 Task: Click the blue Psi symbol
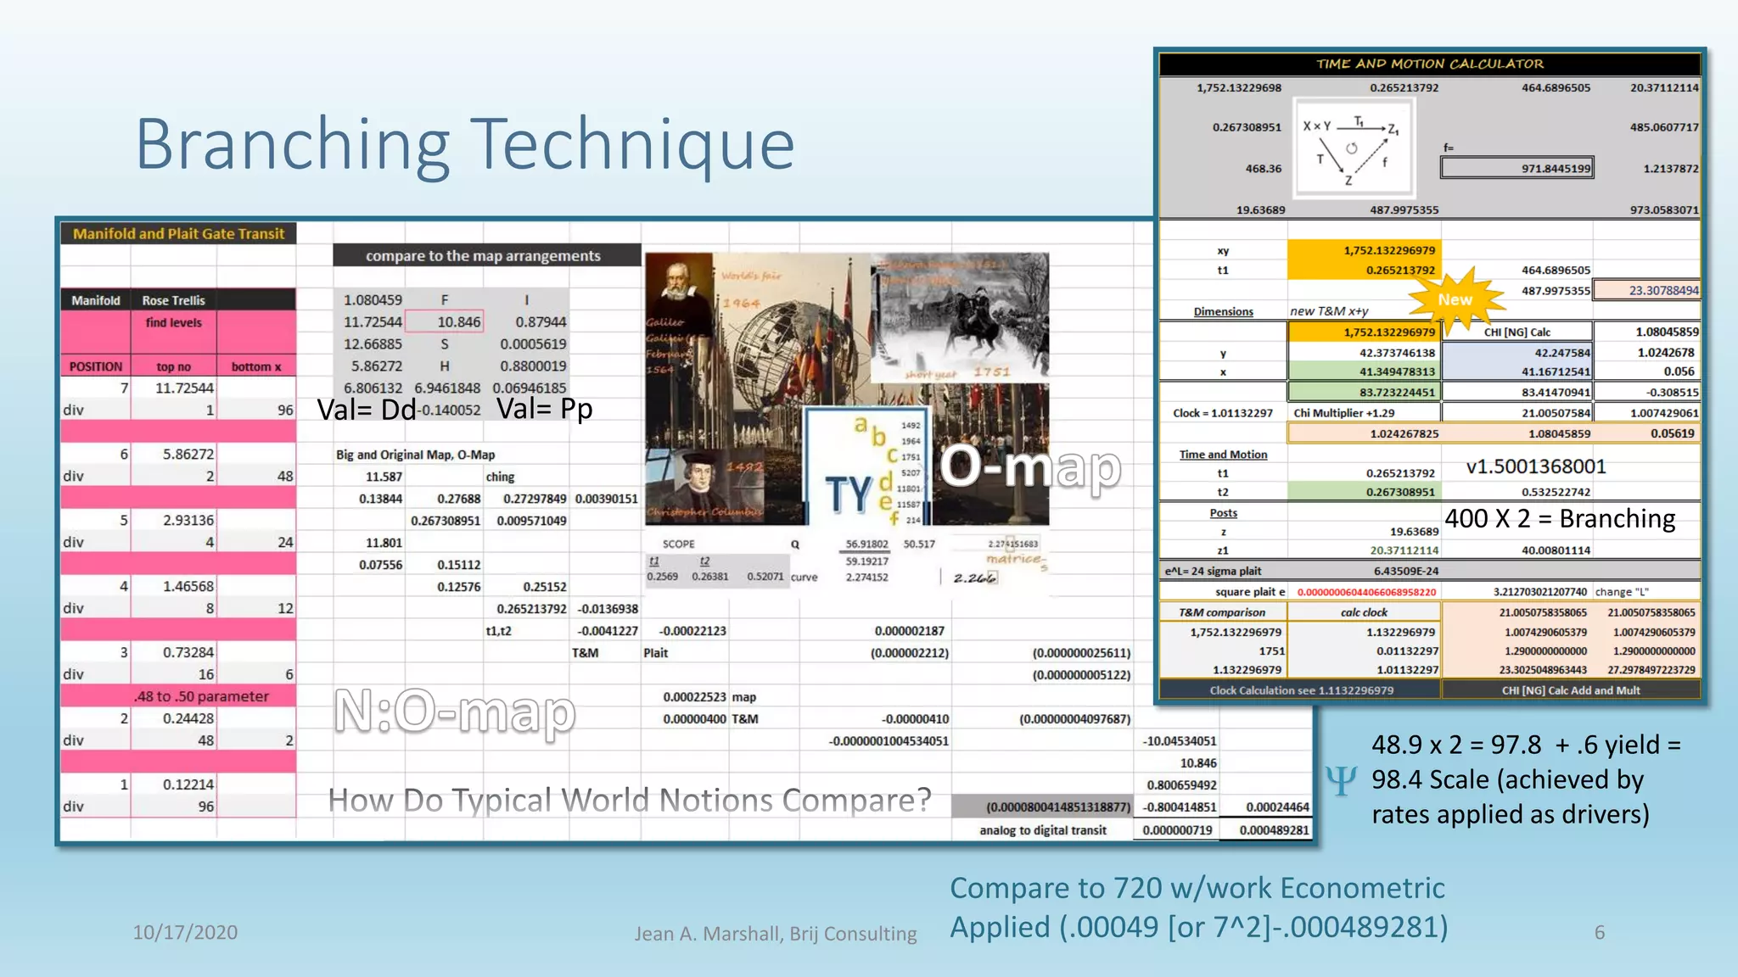tap(1341, 780)
